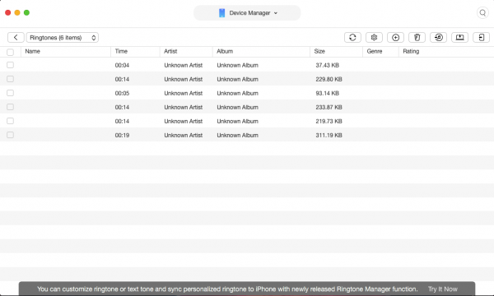
Task: Expand the Device Manager dropdown
Action: (x=247, y=13)
